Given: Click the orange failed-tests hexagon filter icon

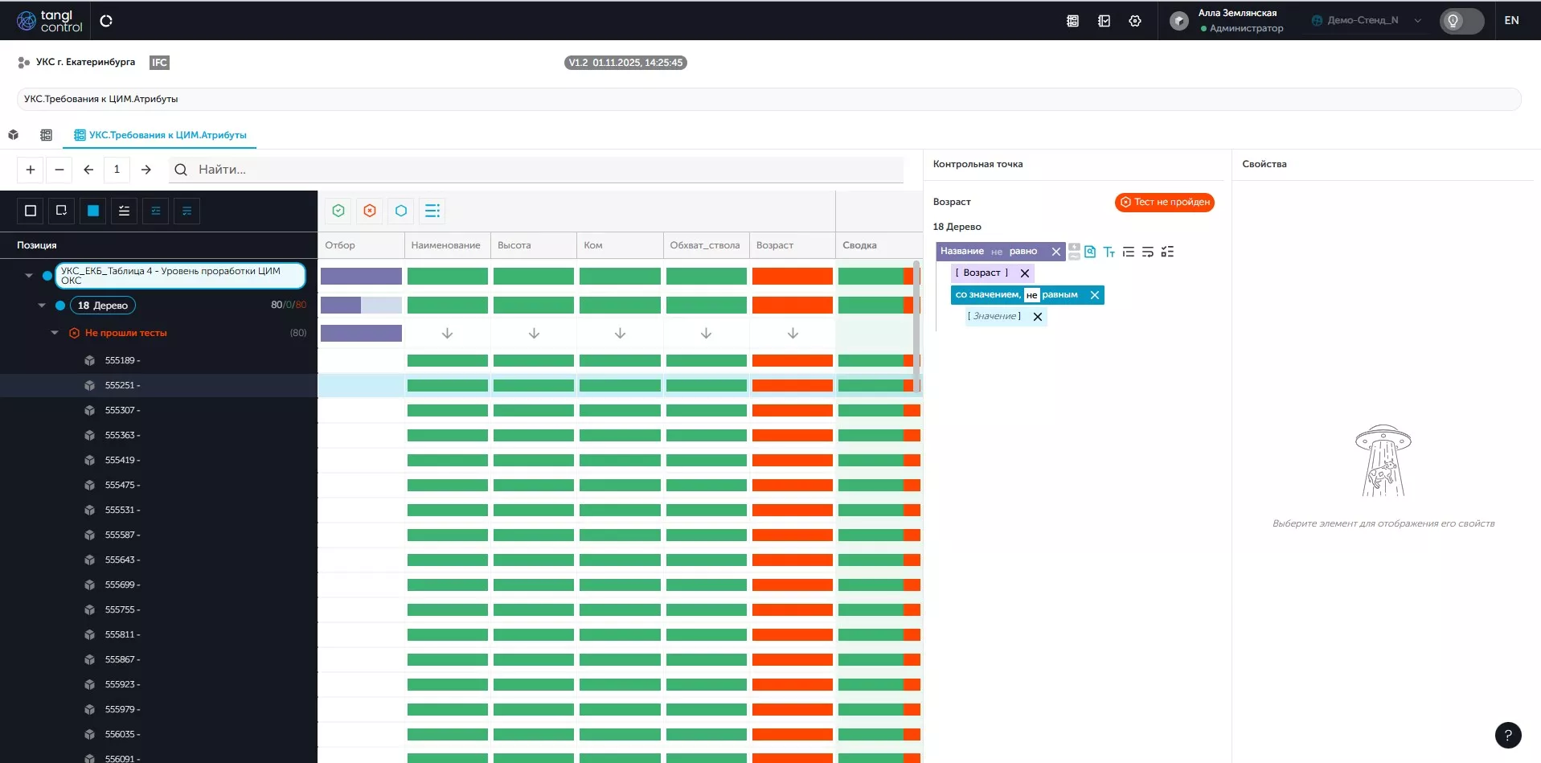Looking at the screenshot, I should 370,211.
